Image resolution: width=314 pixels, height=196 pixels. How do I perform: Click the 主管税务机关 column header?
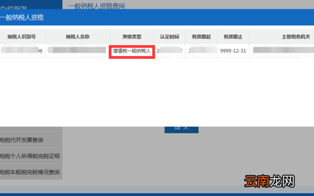coord(282,37)
